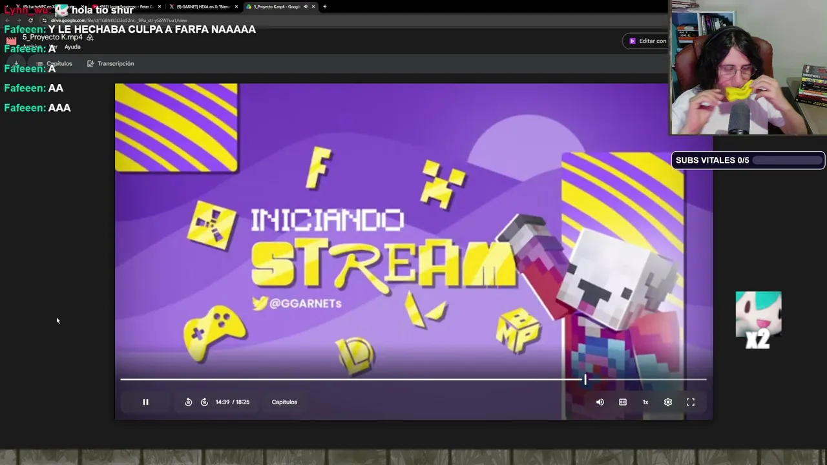Open the 1x playback speed menu
The height and width of the screenshot is (465, 827).
tap(645, 402)
